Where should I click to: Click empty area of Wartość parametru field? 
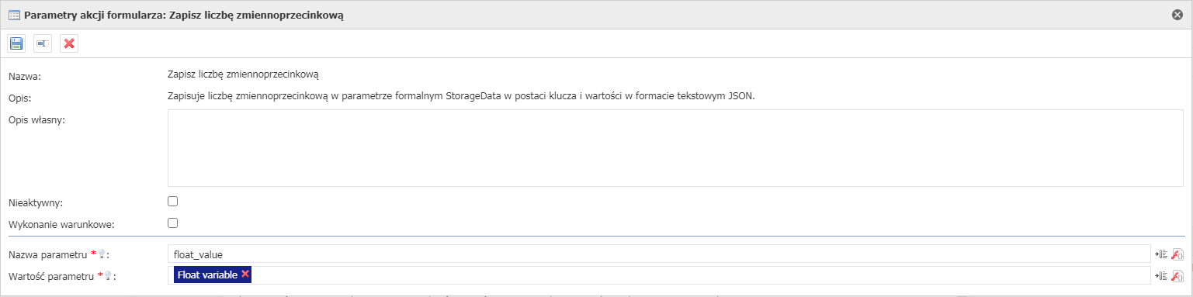click(699, 275)
